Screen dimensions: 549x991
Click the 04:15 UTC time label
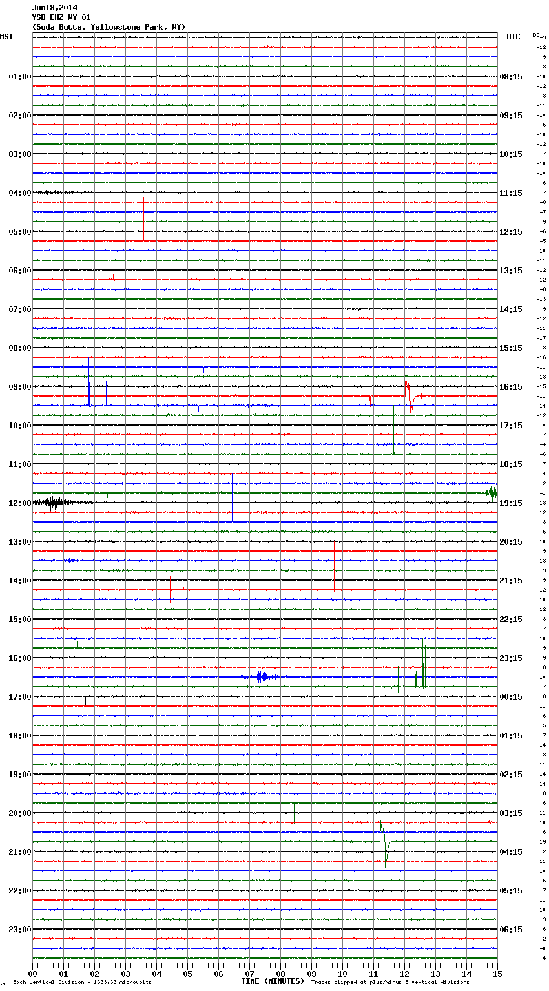[511, 852]
